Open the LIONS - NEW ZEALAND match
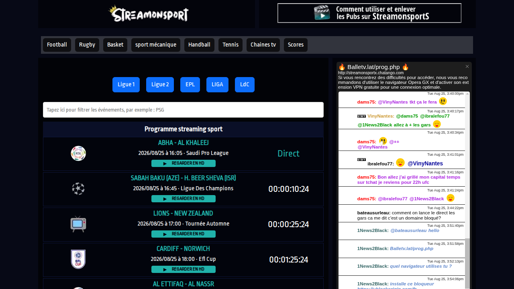This screenshot has height=289, width=514. pyautogui.click(x=183, y=214)
